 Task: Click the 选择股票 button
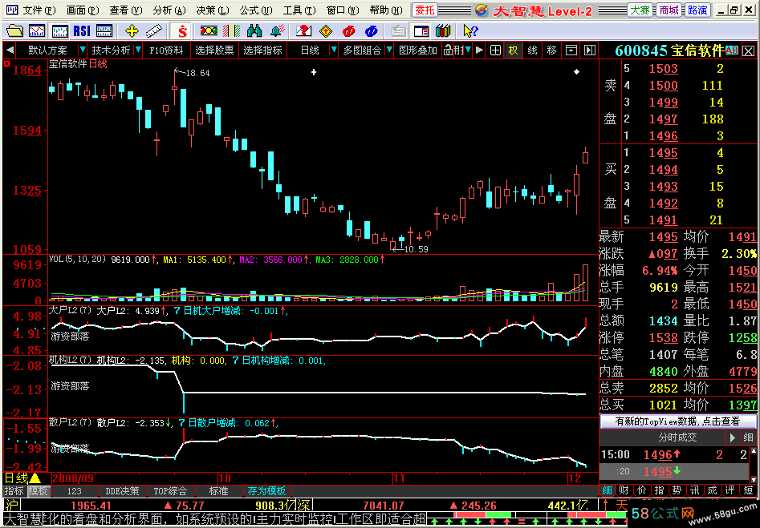214,50
